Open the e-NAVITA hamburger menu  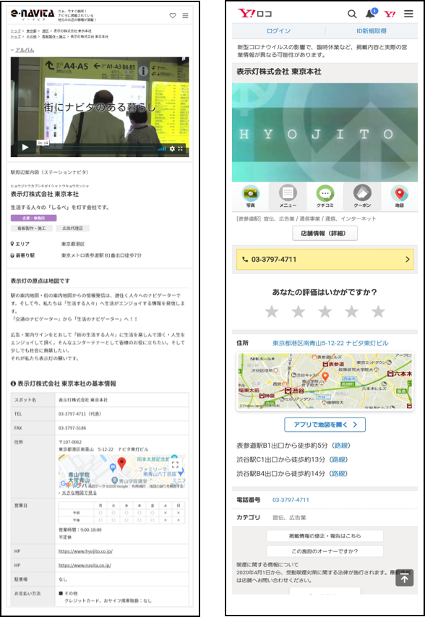coord(185,16)
